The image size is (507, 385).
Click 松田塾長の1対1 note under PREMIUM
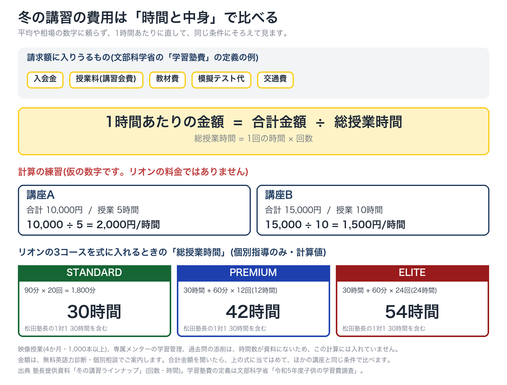(x=225, y=328)
